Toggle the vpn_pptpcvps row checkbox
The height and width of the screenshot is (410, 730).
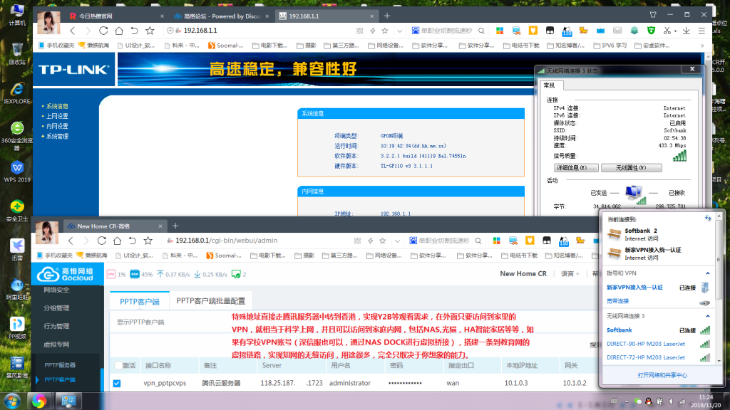[x=117, y=384]
